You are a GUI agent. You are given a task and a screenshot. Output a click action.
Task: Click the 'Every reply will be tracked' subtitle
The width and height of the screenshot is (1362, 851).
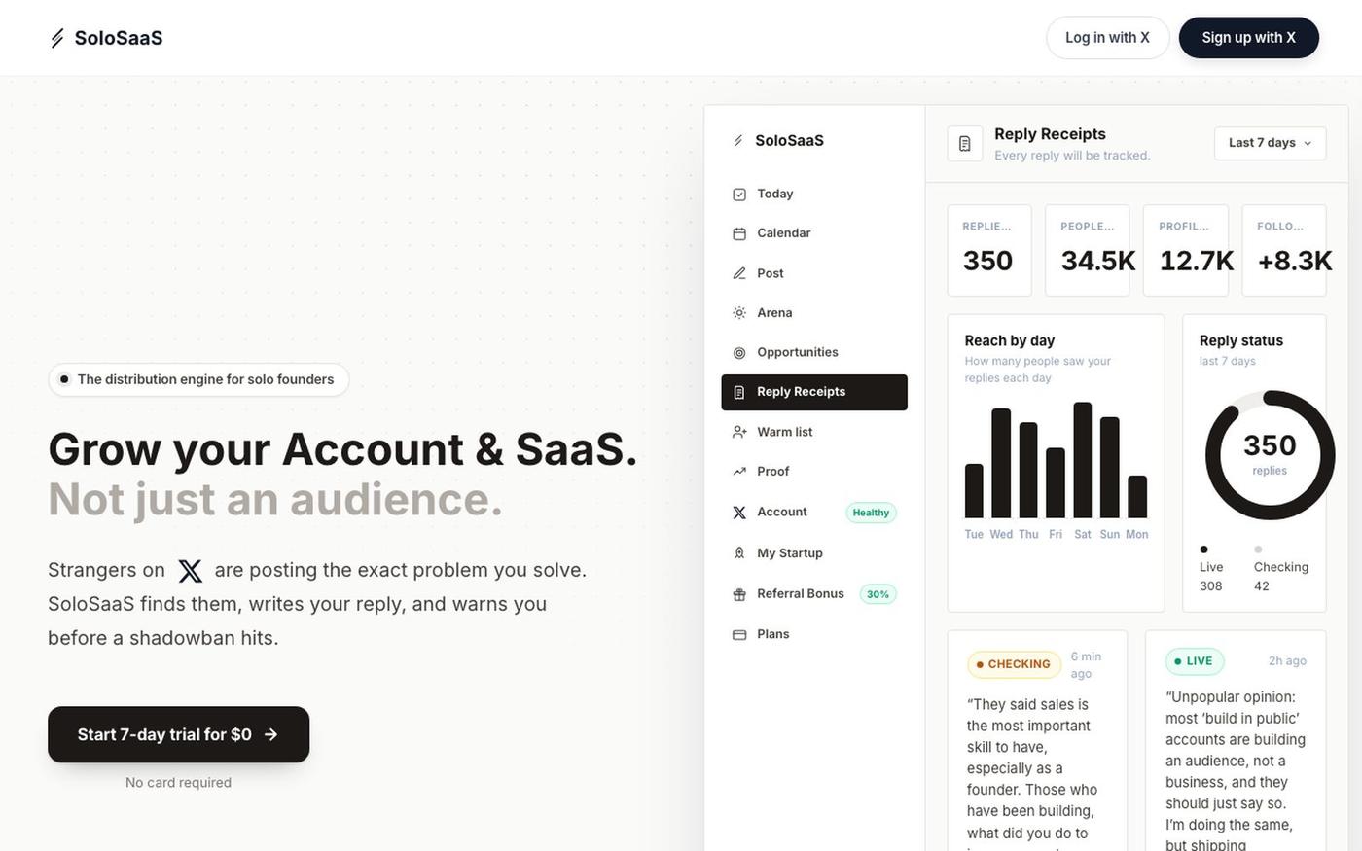click(1072, 156)
